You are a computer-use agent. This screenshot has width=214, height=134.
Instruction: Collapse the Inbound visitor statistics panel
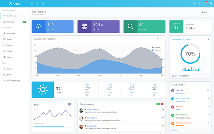(x=158, y=39)
